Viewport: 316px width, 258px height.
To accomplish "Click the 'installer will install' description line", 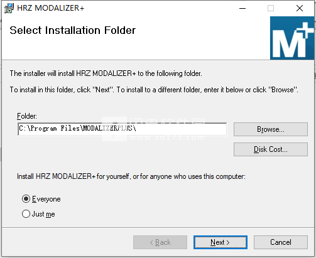I will tap(106, 73).
